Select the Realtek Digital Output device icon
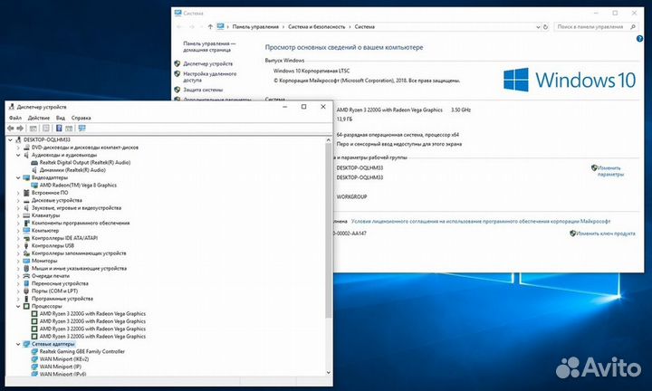This screenshot has width=652, height=391. point(34,163)
